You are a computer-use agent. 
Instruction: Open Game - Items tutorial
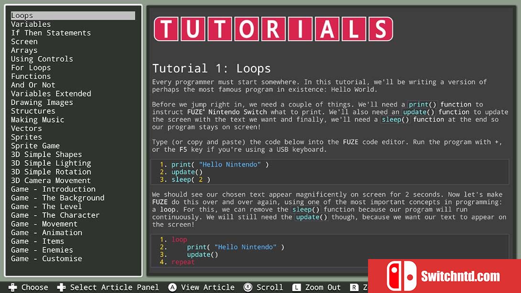click(x=38, y=241)
